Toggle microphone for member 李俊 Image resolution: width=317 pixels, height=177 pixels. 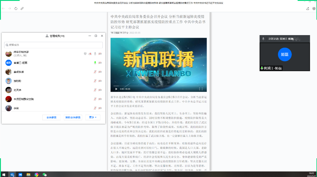[x=95, y=108]
